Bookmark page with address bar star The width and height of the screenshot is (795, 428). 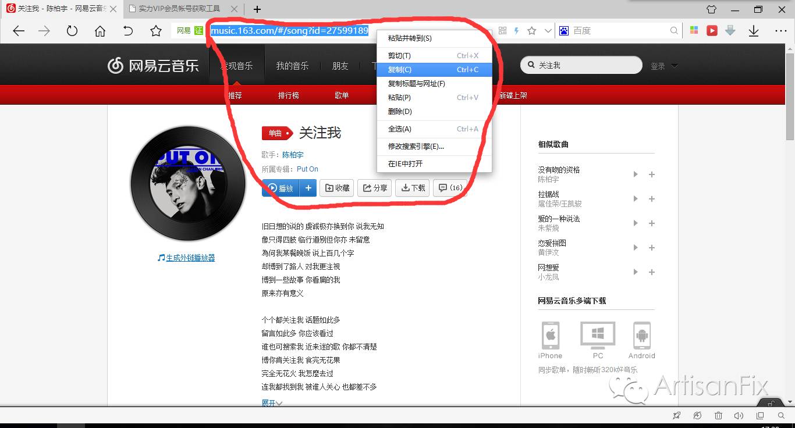pos(531,31)
